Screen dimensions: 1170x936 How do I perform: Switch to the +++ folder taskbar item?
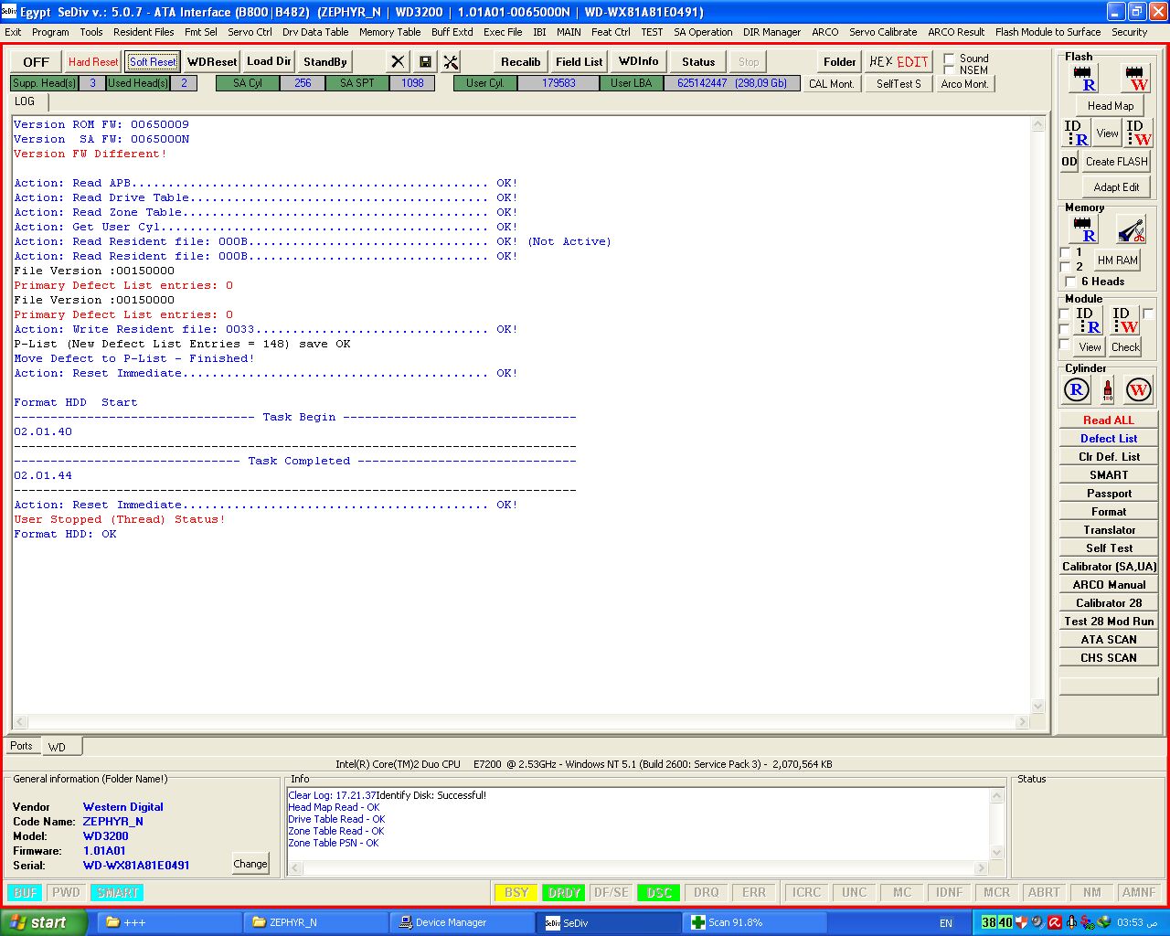(169, 922)
